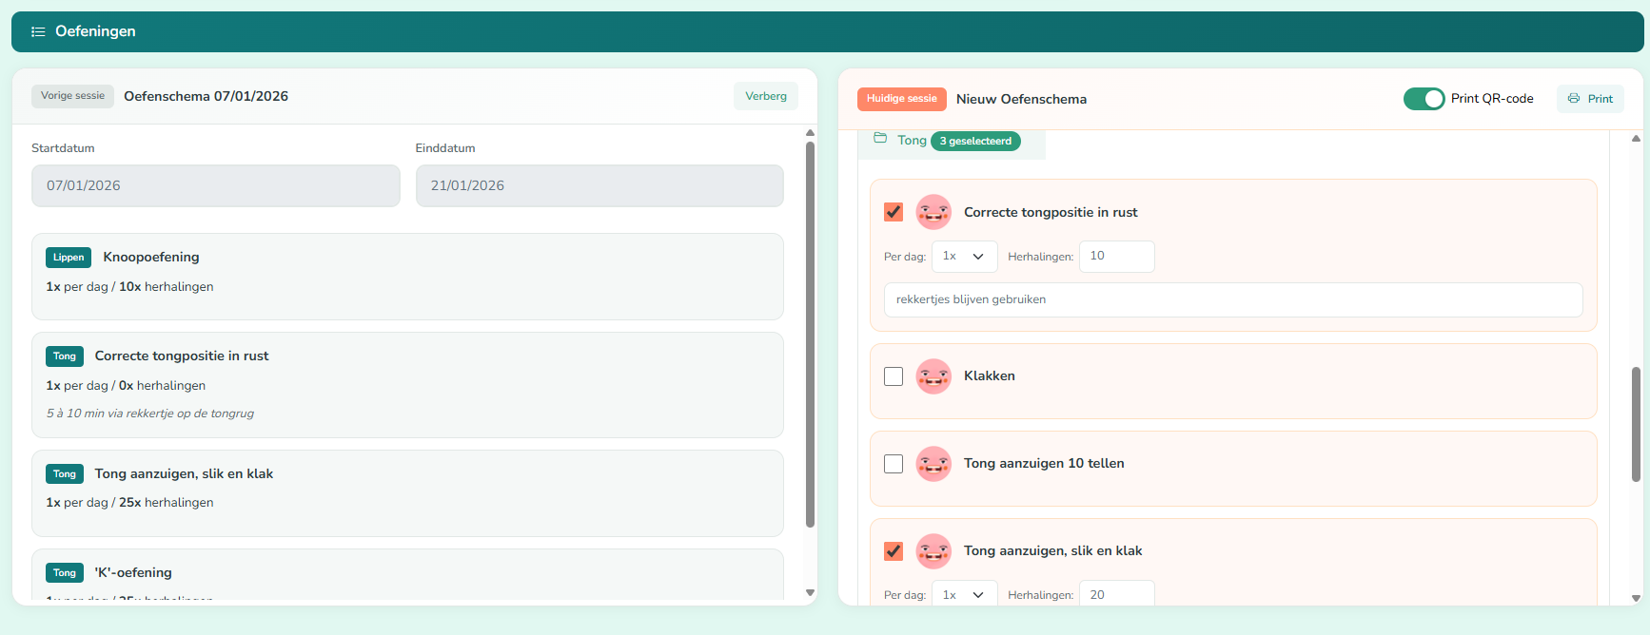Click the Klakken exercise face icon
Screen dimensions: 1650x635
(x=933, y=376)
